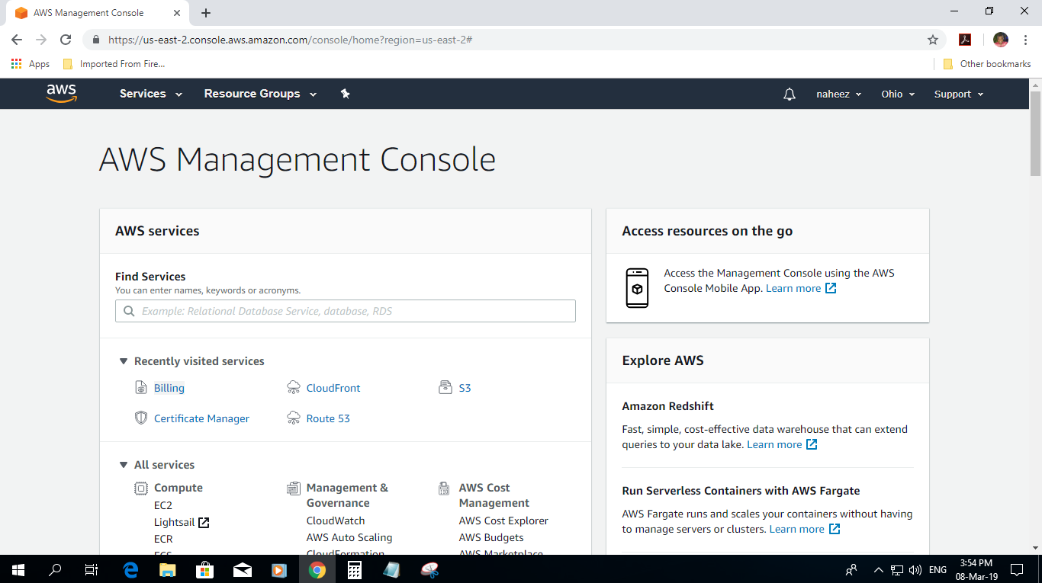
Task: Click the taskbar clock showing 3:54 PM
Action: click(976, 569)
